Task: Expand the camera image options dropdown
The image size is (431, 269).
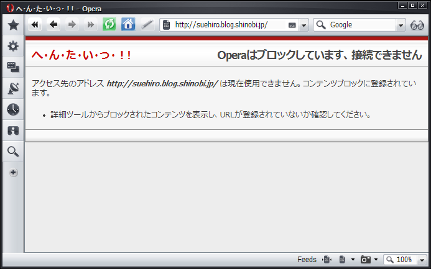Action: click(376, 260)
